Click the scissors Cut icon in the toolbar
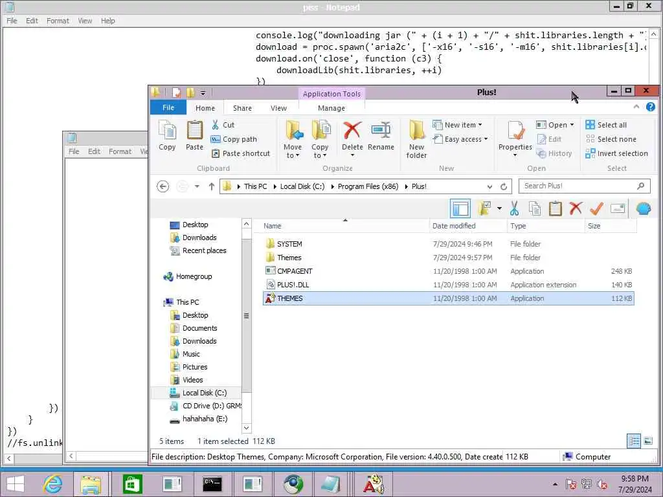 click(x=514, y=208)
